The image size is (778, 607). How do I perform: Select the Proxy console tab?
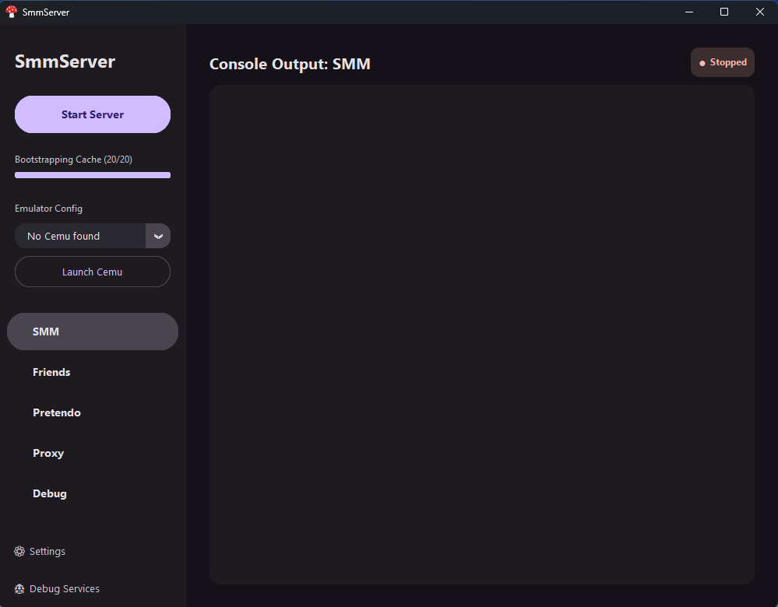coord(93,453)
